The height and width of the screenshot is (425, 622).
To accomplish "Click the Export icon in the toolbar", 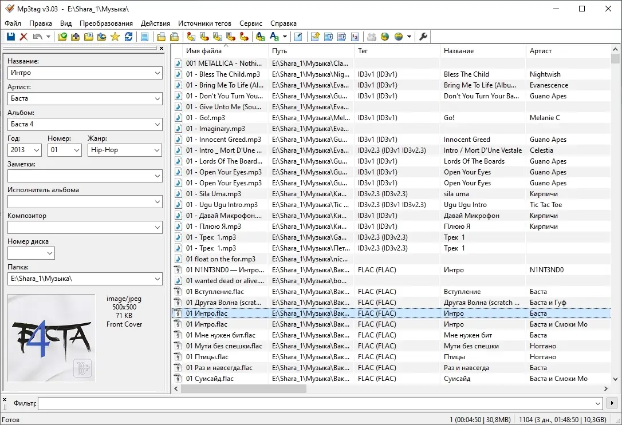I will [316, 37].
